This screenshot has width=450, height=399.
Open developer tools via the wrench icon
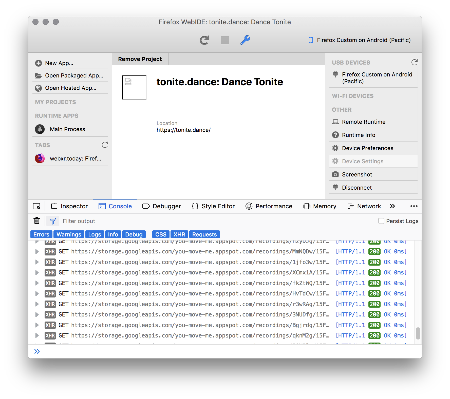[245, 40]
